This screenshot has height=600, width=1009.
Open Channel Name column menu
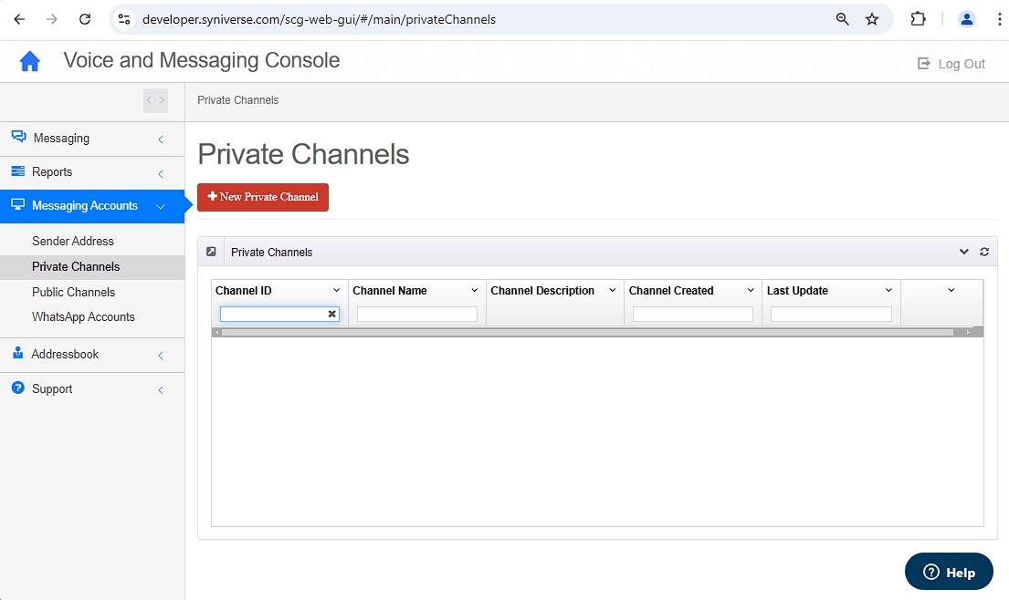point(474,290)
